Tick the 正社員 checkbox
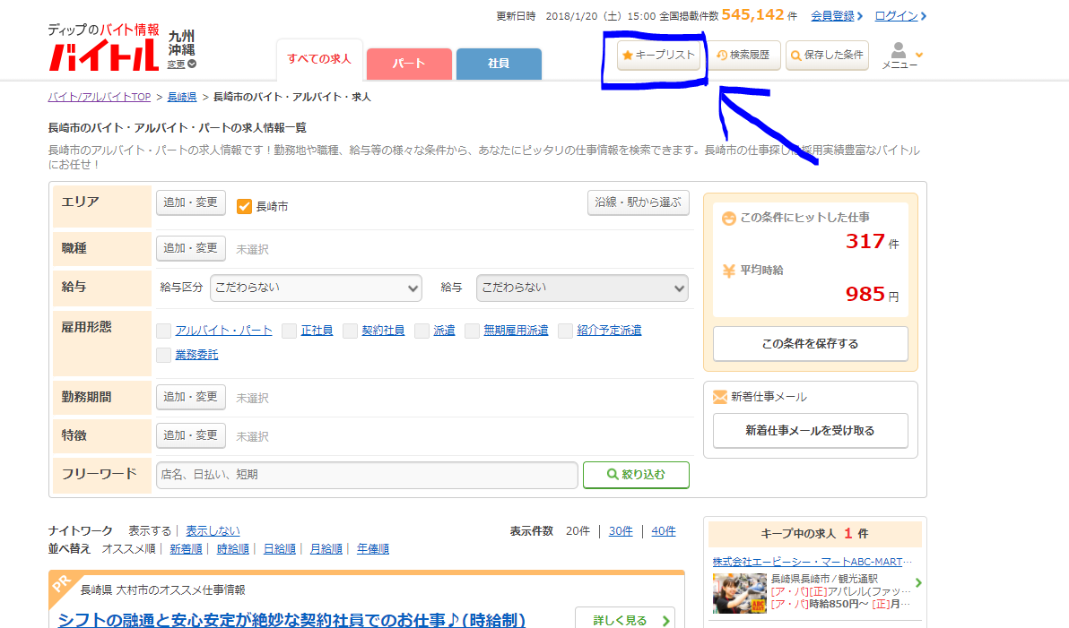Screen dimensions: 1069x628 pos(289,331)
